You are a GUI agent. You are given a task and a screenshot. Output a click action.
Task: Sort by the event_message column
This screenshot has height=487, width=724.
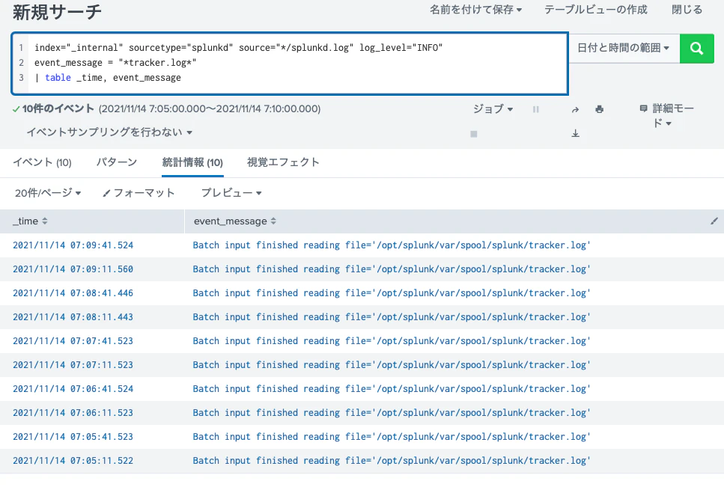(x=234, y=221)
